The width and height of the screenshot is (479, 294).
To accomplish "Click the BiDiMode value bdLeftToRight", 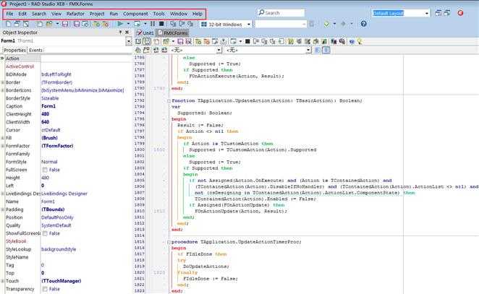I will 56,74.
